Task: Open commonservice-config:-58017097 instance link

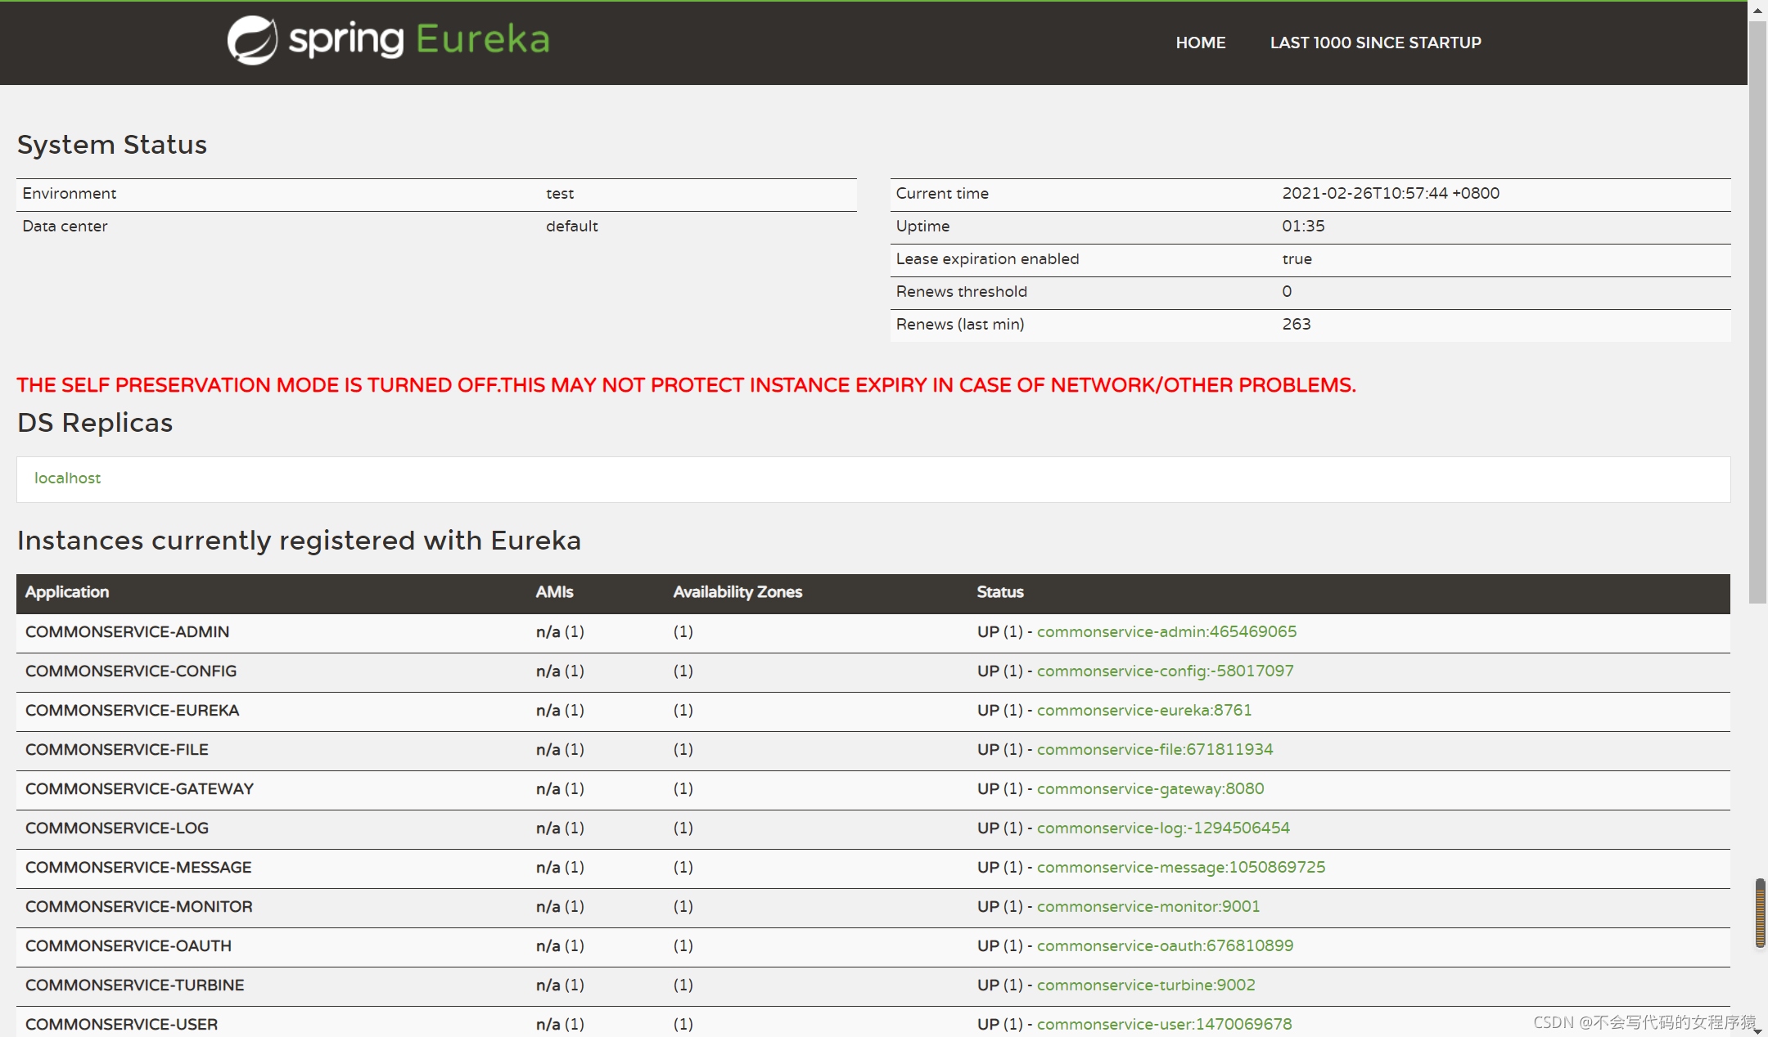Action: [x=1165, y=671]
